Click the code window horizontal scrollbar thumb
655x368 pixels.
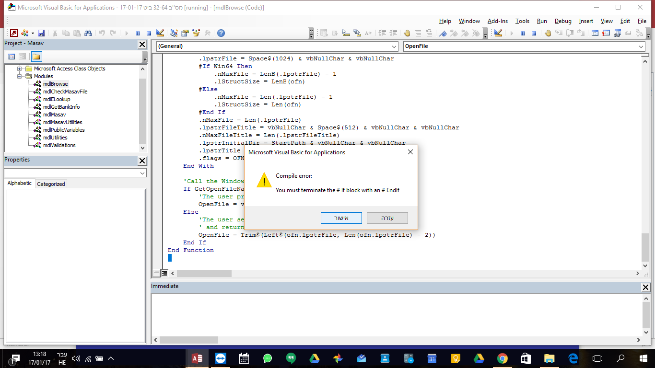(x=205, y=273)
